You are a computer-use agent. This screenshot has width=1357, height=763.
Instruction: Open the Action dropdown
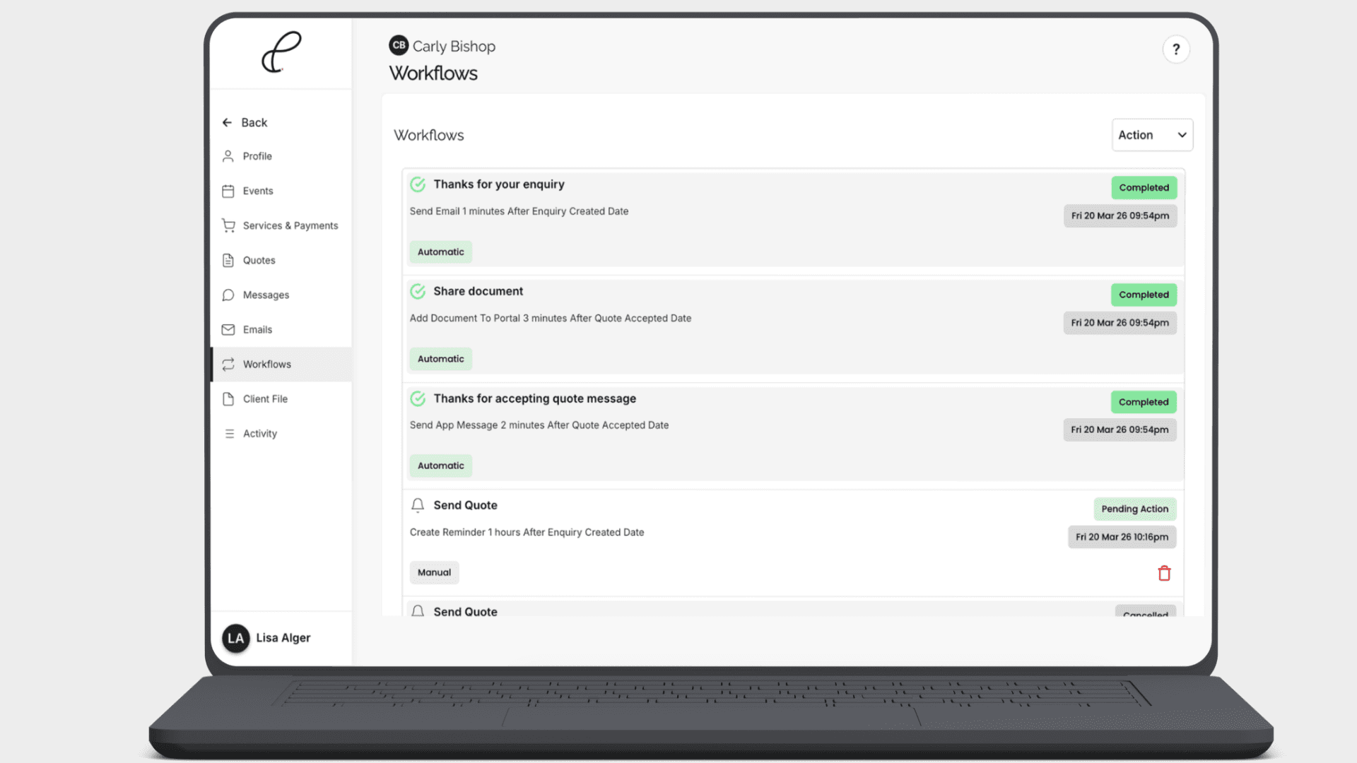tap(1151, 135)
